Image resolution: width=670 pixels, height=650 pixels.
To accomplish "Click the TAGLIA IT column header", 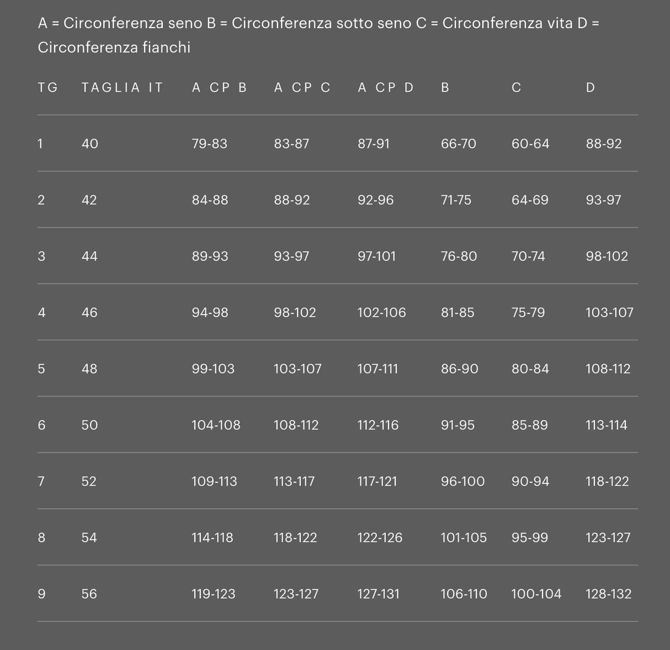I will pyautogui.click(x=122, y=88).
